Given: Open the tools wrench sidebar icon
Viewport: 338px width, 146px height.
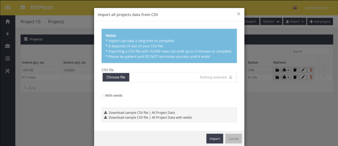Looking at the screenshot, I should tap(8, 71).
